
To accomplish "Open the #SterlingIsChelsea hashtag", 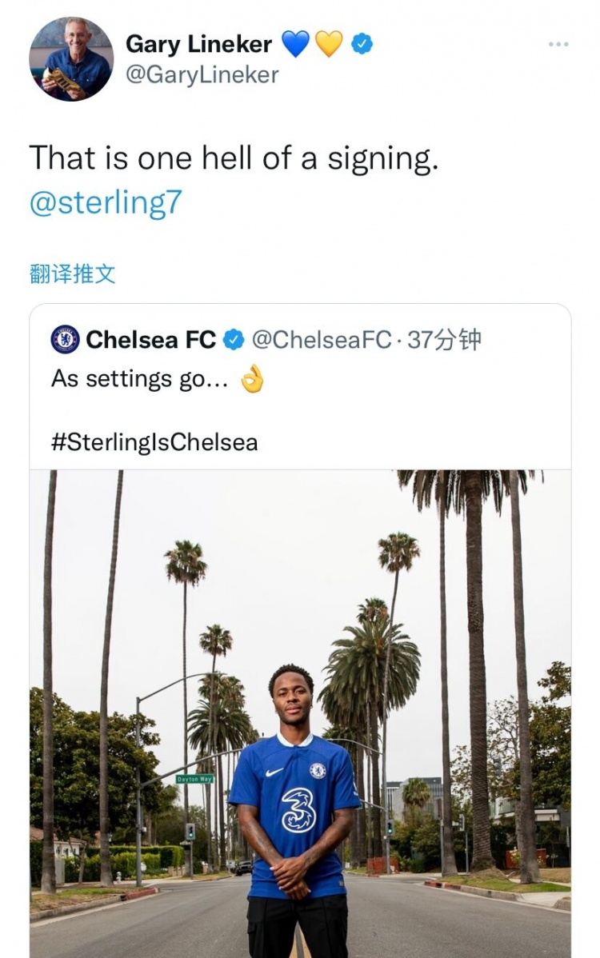I will point(154,442).
